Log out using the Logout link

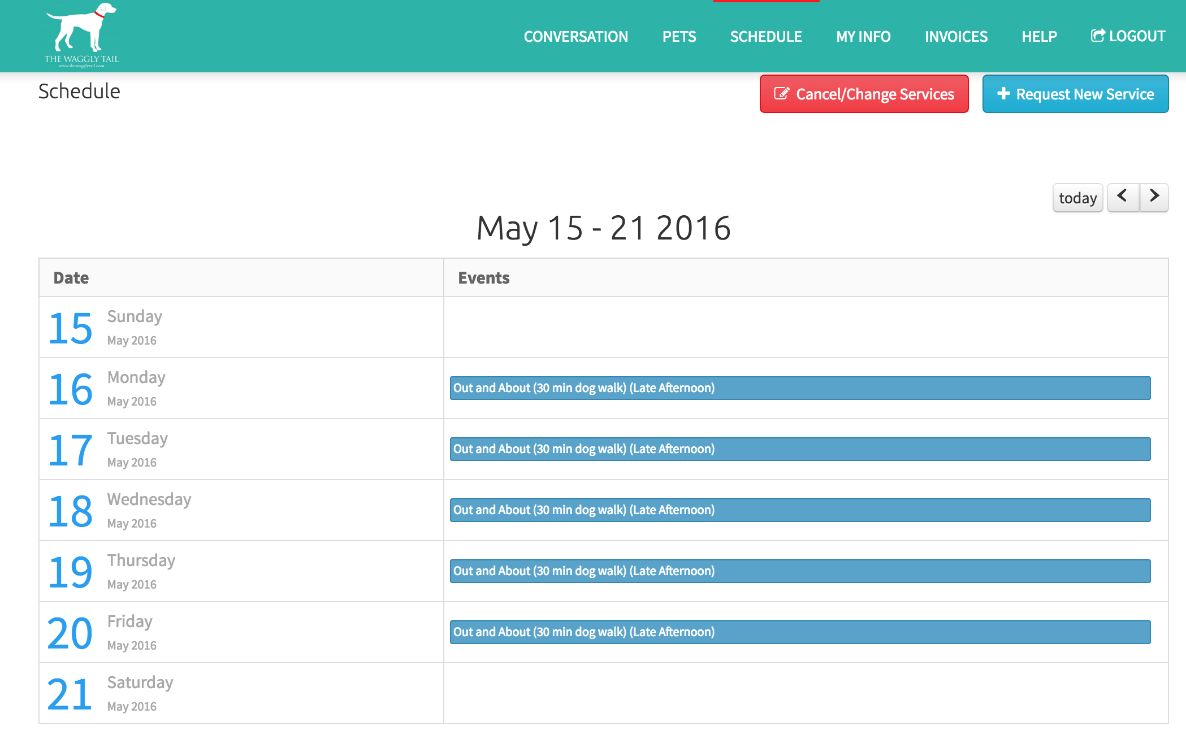pos(1128,36)
